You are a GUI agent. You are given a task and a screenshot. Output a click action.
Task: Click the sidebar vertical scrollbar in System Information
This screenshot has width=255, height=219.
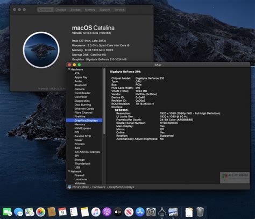click(x=104, y=101)
